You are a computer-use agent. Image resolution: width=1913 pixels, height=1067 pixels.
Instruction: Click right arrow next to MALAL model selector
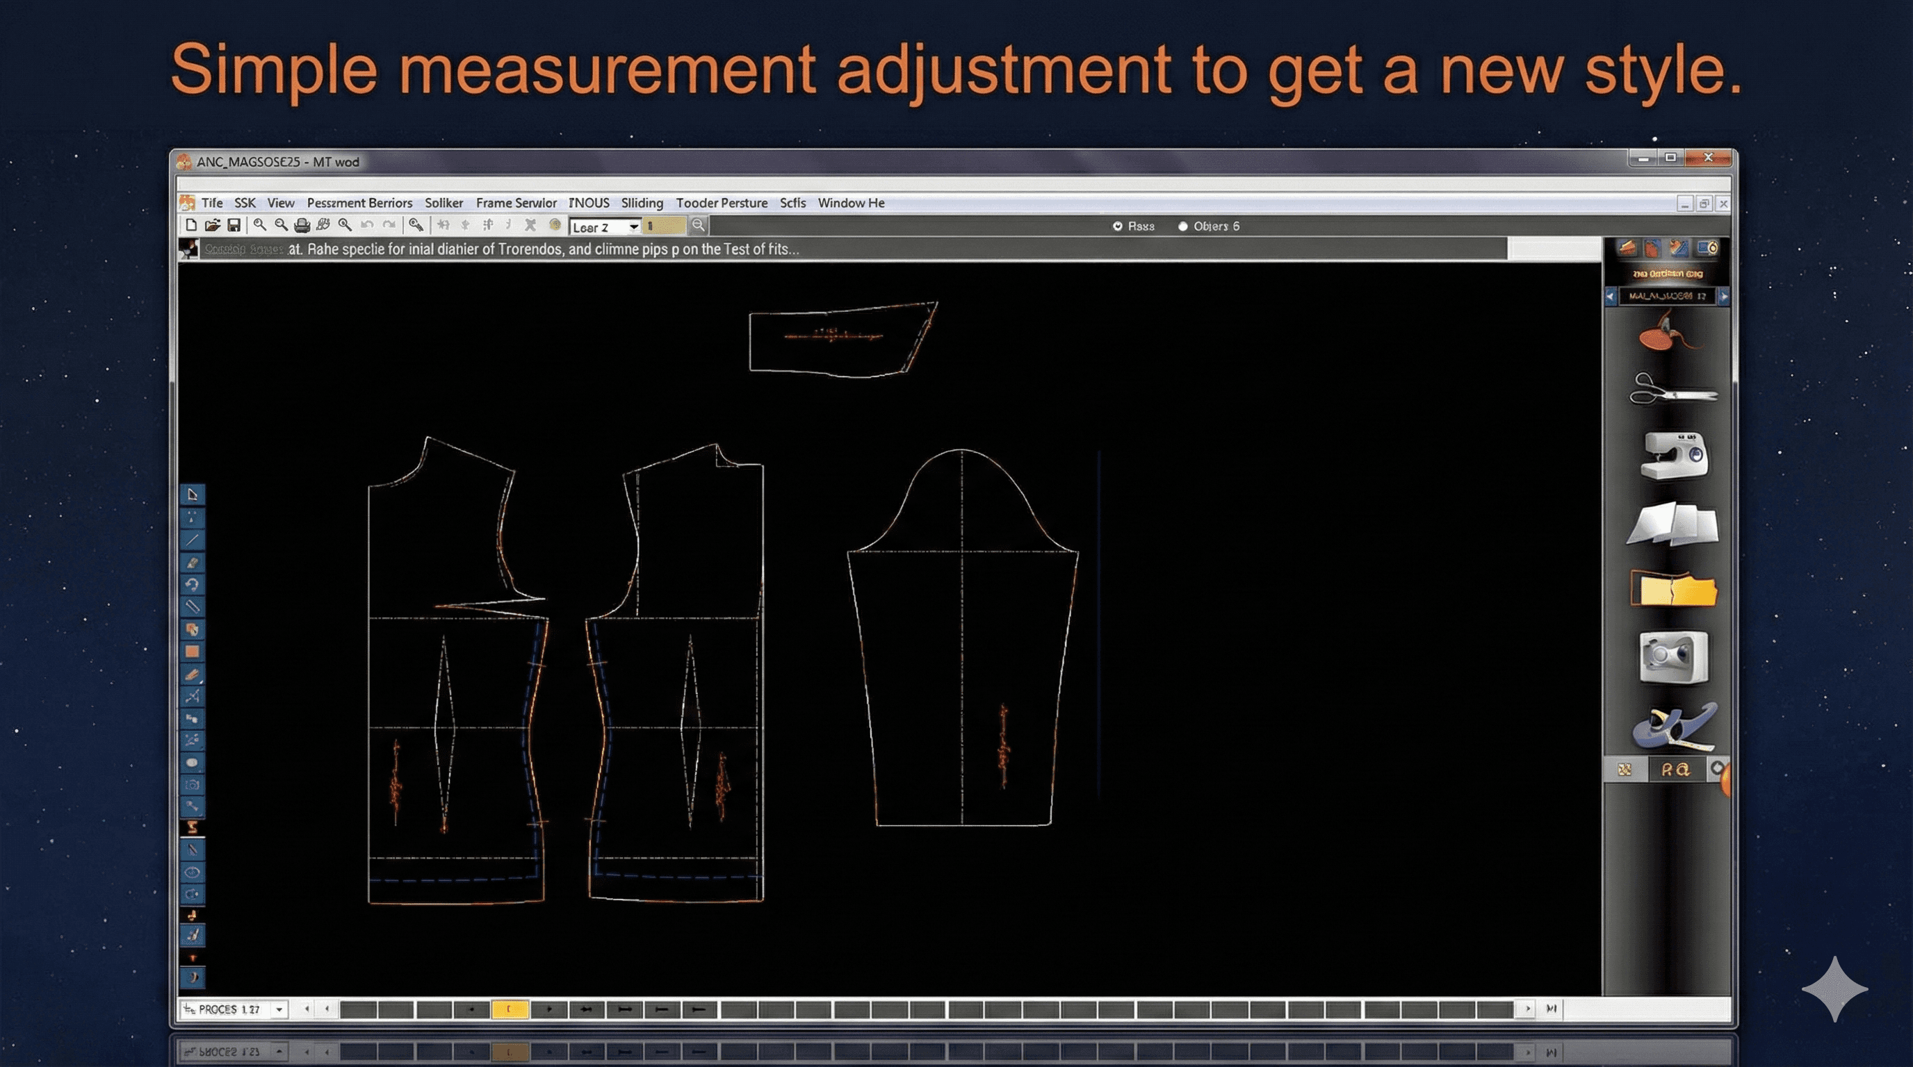tap(1724, 296)
